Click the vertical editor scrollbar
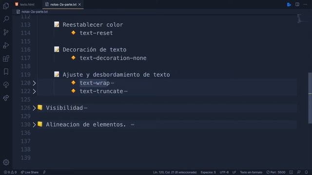Image resolution: width=312 pixels, height=175 pixels. click(310, 98)
